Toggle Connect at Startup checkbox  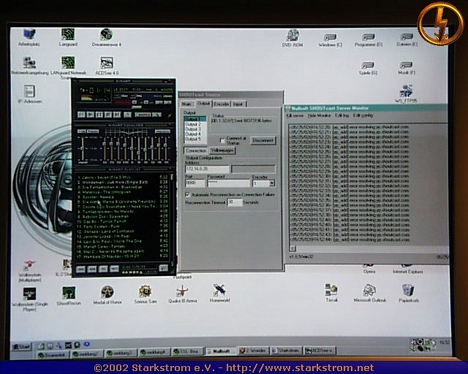click(223, 140)
